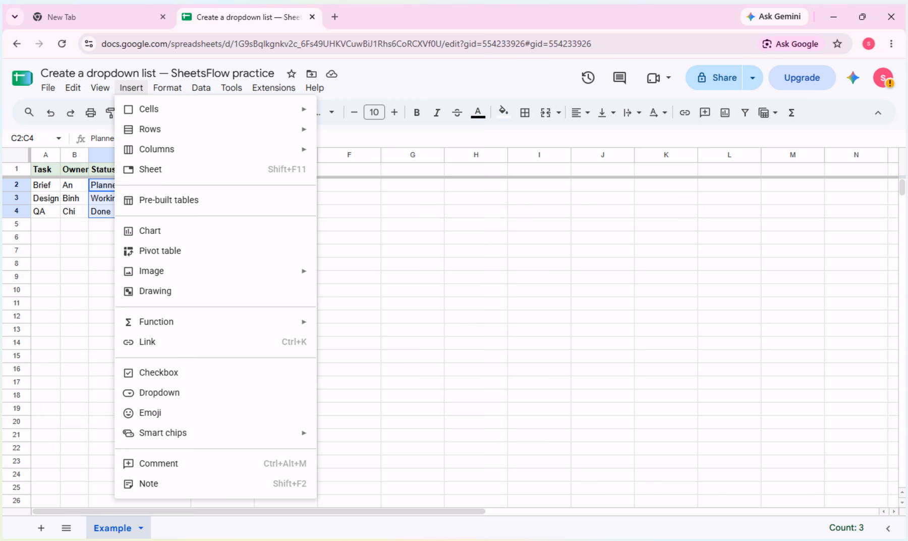Viewport: 908px width, 541px height.
Task: Add a new sheet with plus button
Action: point(41,528)
